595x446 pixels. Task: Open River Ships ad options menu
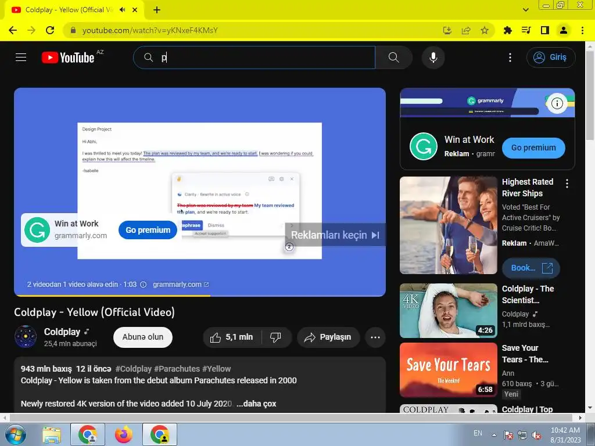pos(567,184)
